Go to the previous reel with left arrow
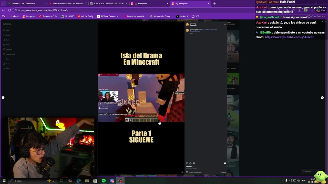The image size is (328, 184). click(x=3, y=98)
